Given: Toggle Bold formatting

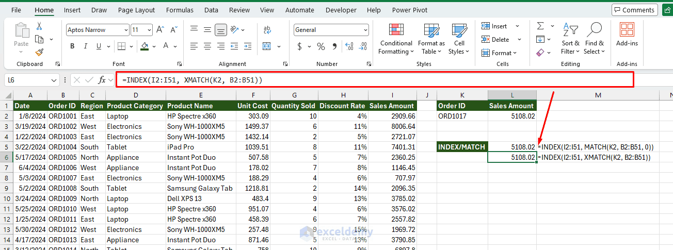Looking at the screenshot, I should (x=72, y=46).
